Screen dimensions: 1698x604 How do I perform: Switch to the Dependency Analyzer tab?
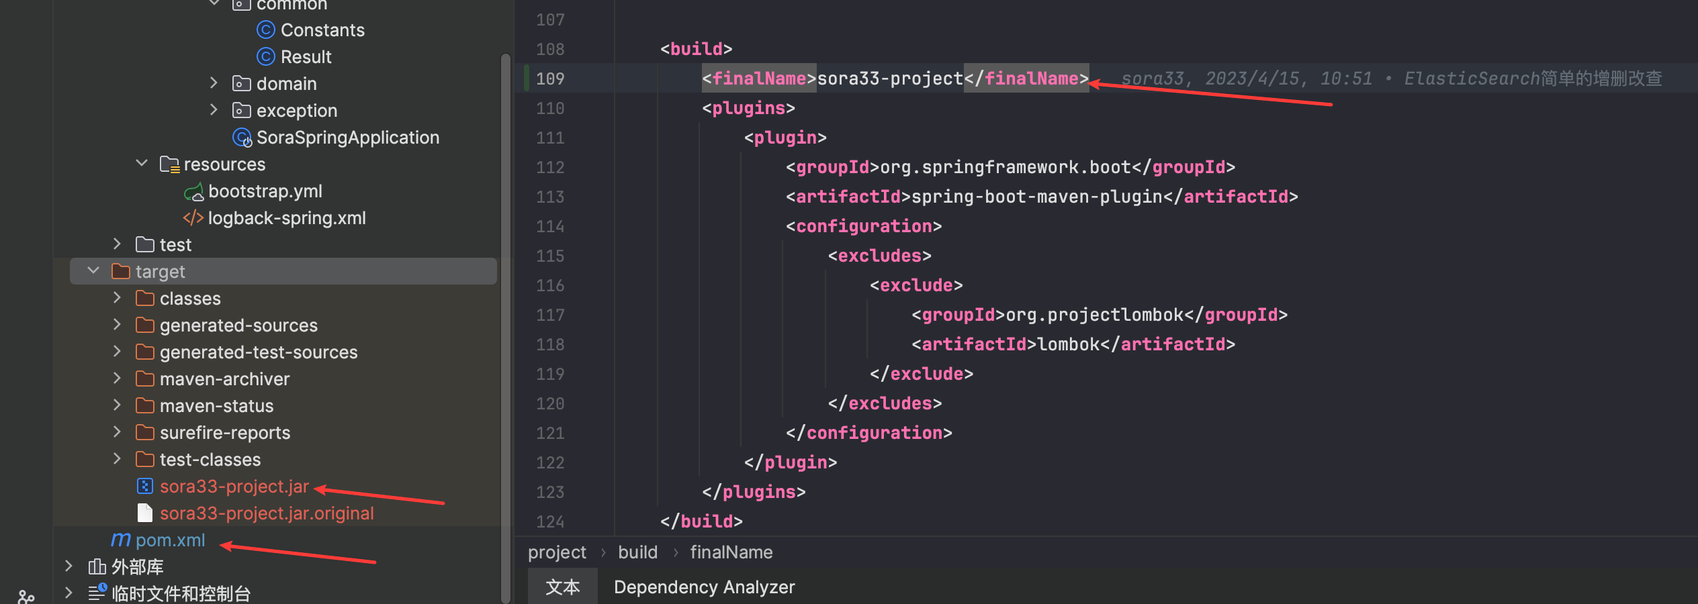click(x=704, y=587)
